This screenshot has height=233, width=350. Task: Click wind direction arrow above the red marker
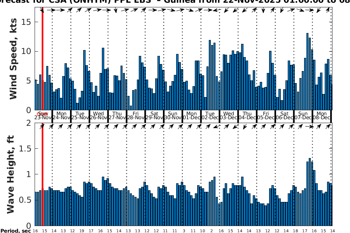pos(42,10)
